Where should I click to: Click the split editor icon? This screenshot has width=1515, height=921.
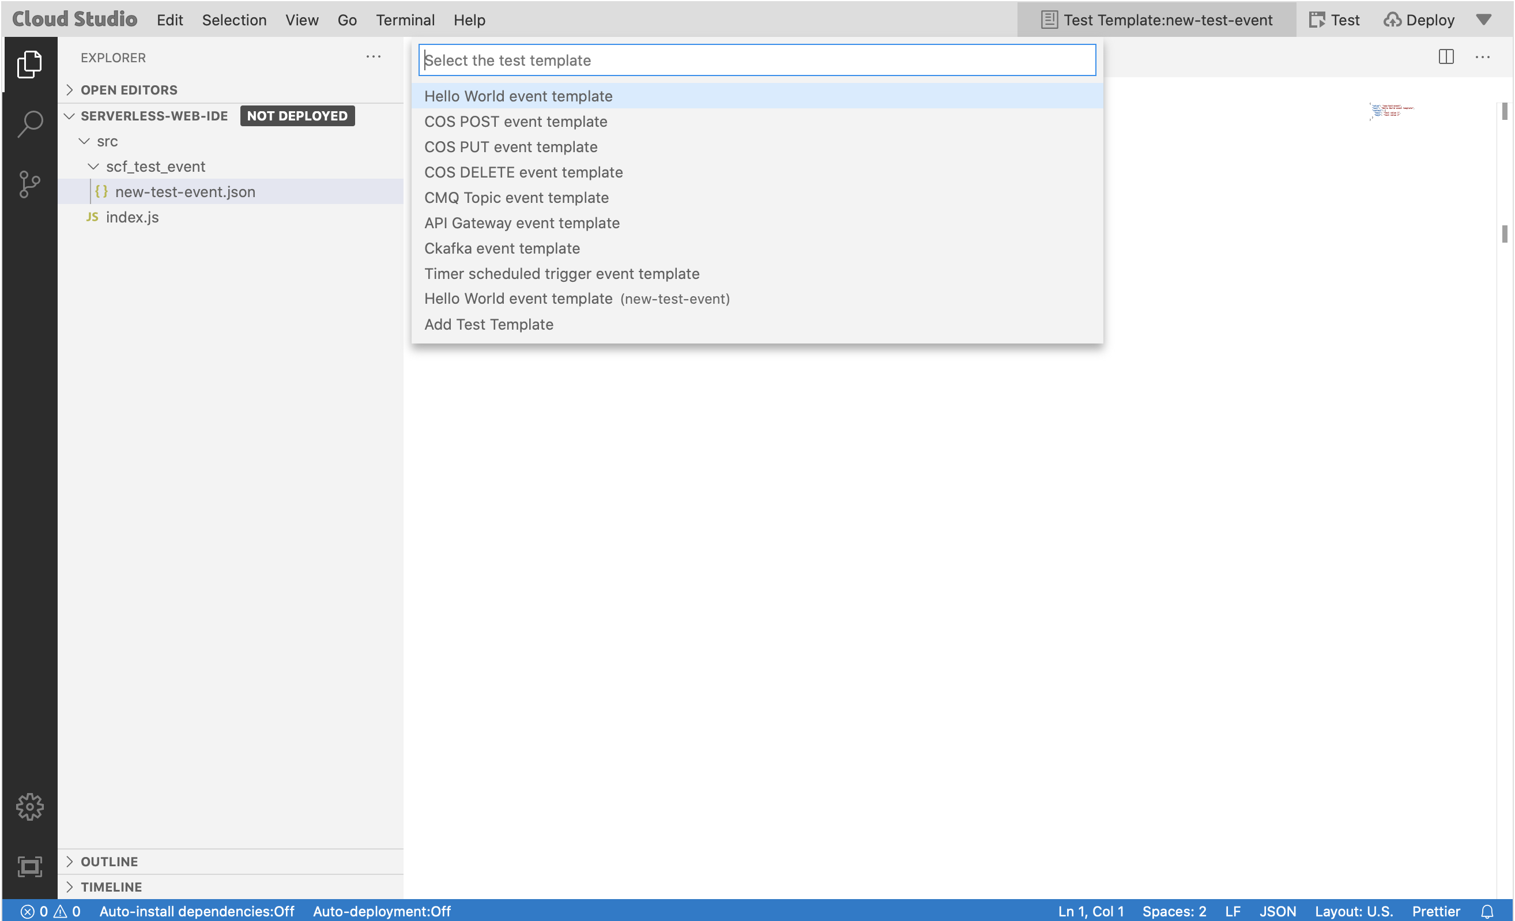pos(1446,57)
